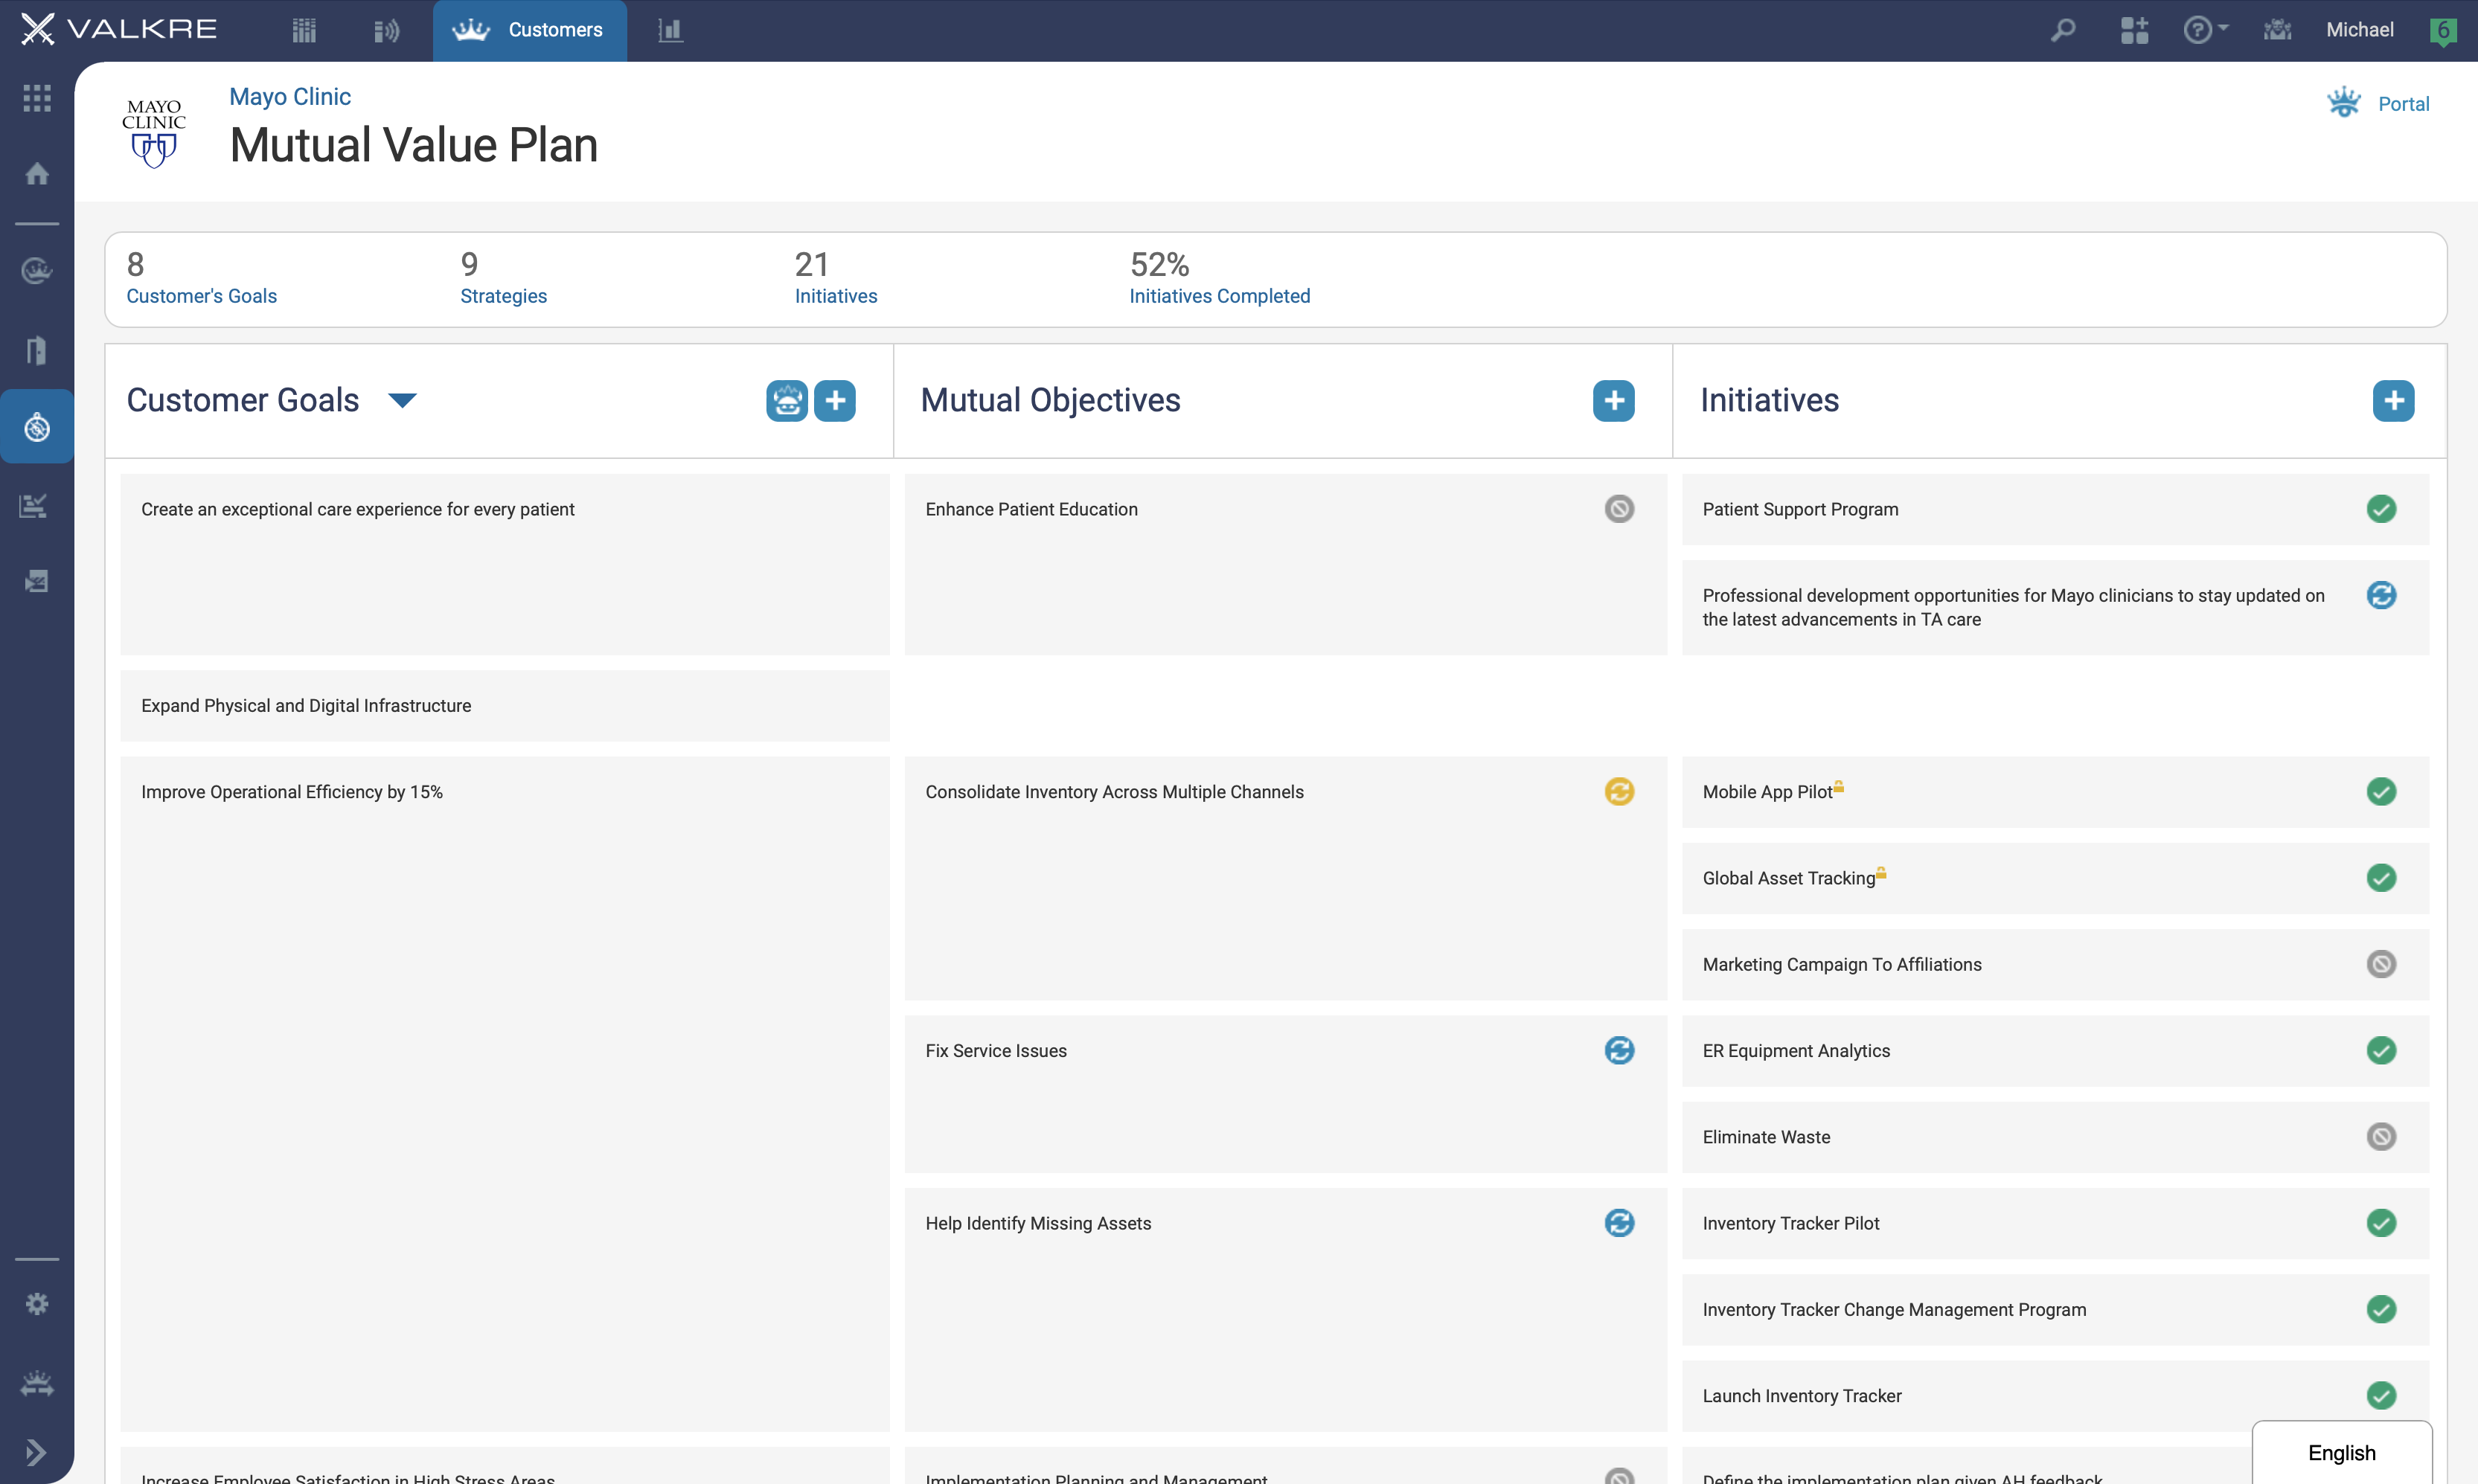Open the columns grid tab in top navigation
Viewport: 2478px width, 1484px height.
pyautogui.click(x=304, y=30)
